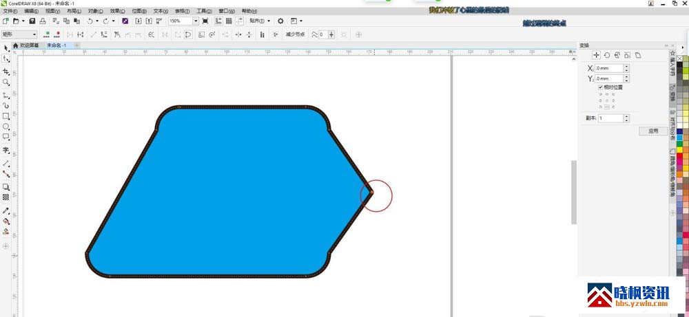Add a new document tab plus button
This screenshot has height=317, width=689.
tap(77, 45)
